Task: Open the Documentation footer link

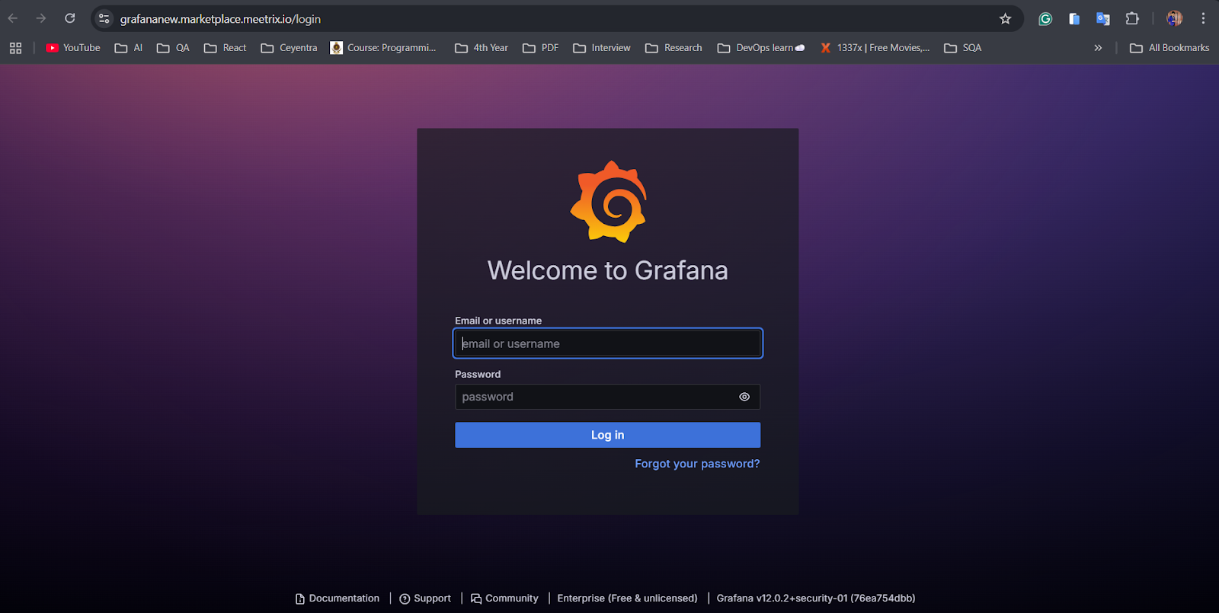Action: [x=338, y=599]
